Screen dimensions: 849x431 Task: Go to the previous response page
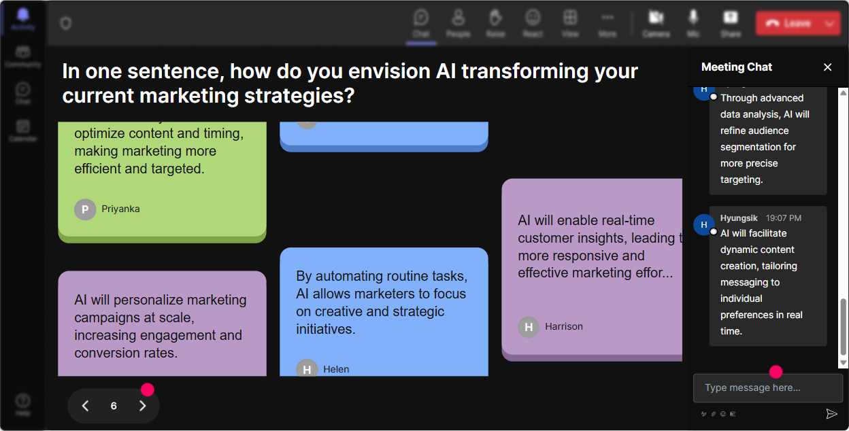coord(85,406)
